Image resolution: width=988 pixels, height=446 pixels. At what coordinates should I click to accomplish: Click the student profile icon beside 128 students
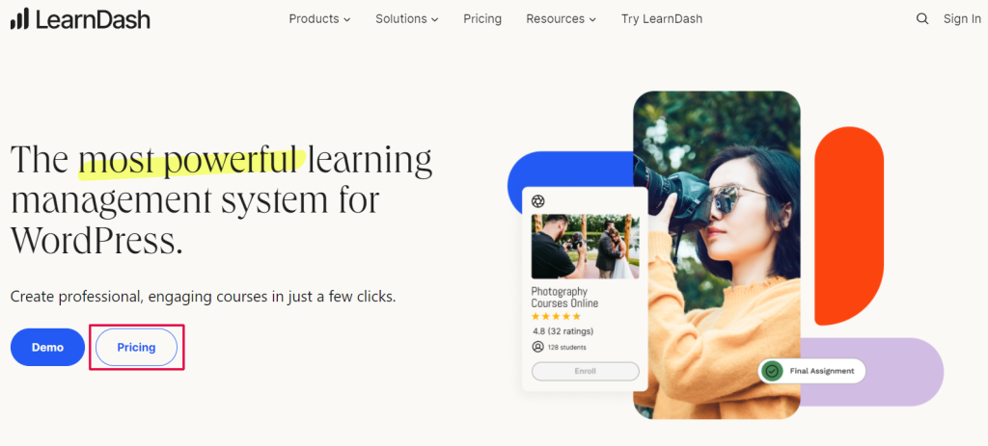tap(537, 347)
